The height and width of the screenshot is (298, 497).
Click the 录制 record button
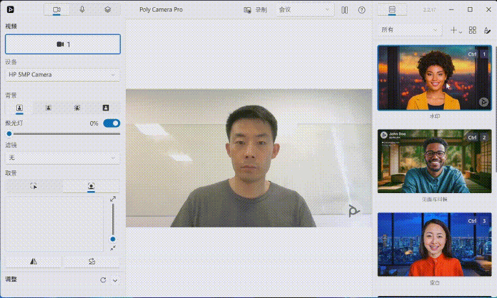pos(255,10)
